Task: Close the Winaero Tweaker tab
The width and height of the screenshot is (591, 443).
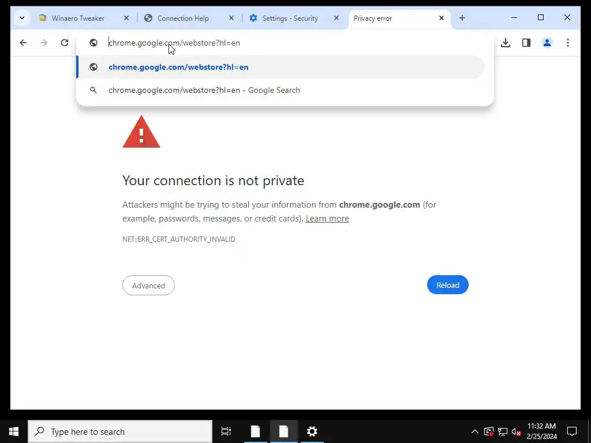Action: (x=126, y=18)
